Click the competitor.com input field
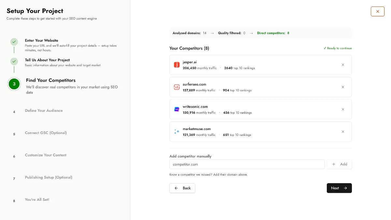Screen dimensions: 391x220 247,164
